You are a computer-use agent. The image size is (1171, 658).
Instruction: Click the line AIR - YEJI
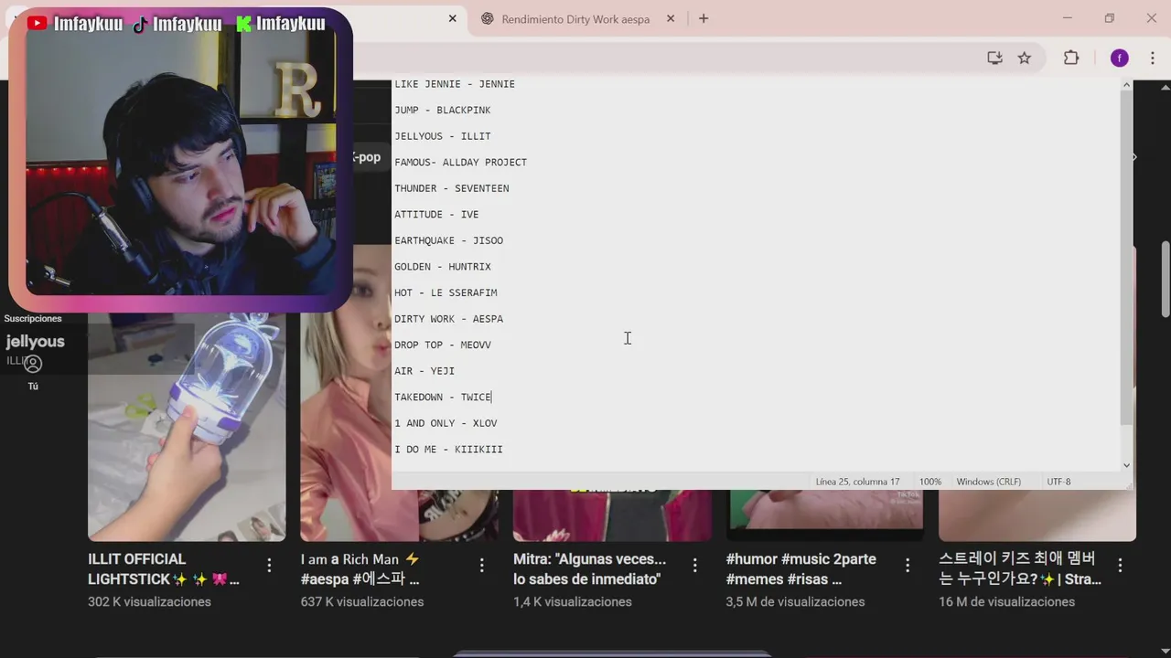pyautogui.click(x=424, y=371)
